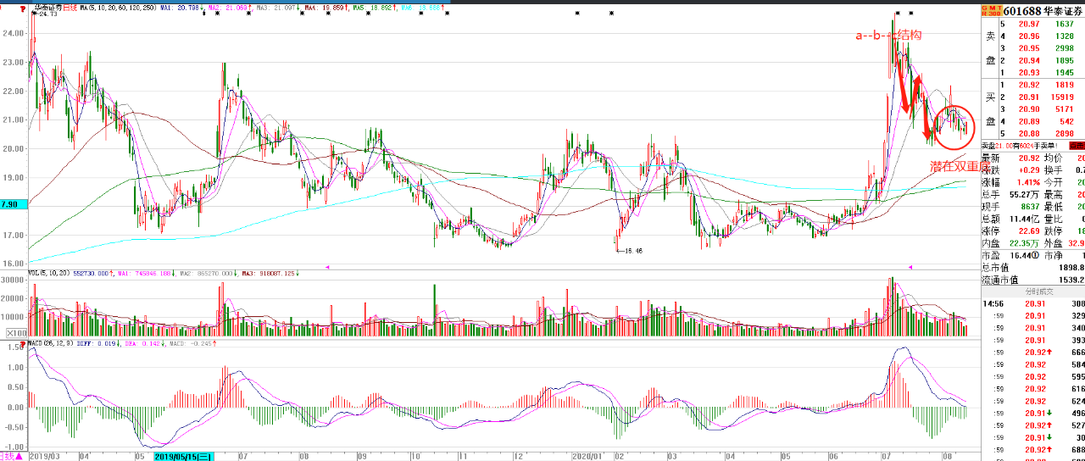This screenshot has height=461, width=1085.
Task: Click the GMT R300 stock tag icon
Action: 989,11
